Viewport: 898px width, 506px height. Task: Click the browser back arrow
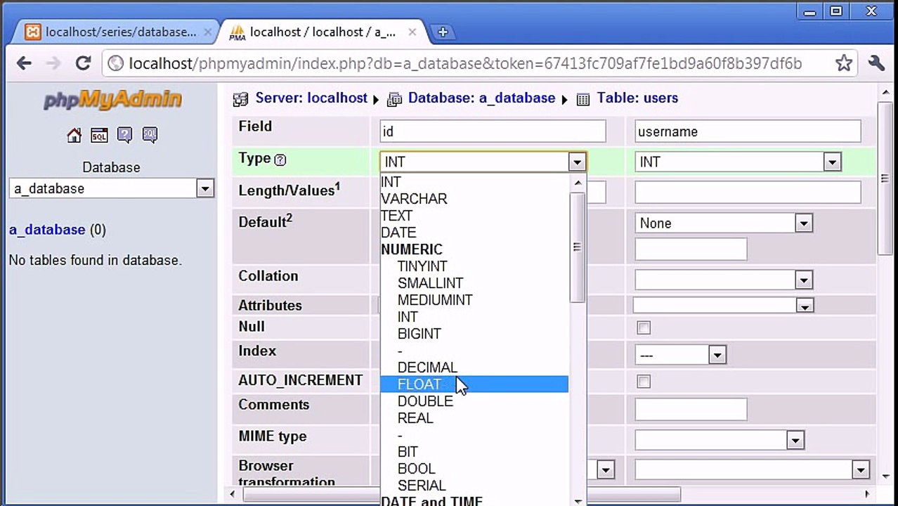(x=24, y=63)
